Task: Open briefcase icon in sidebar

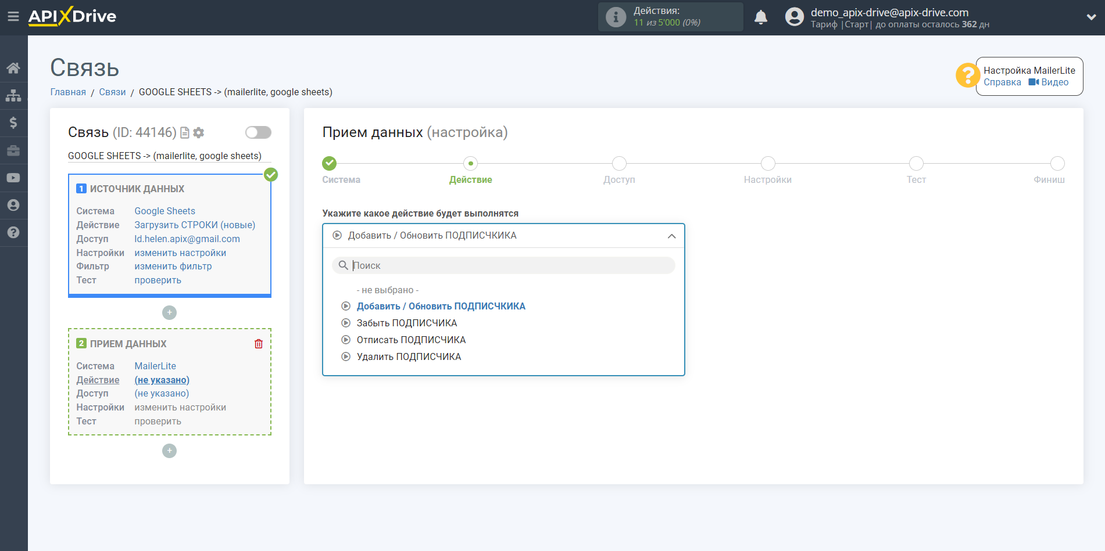Action: (13, 150)
